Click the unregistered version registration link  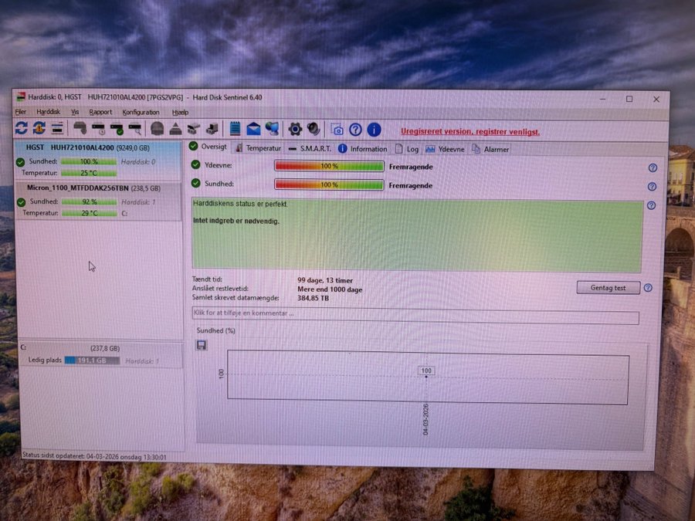[x=470, y=132]
